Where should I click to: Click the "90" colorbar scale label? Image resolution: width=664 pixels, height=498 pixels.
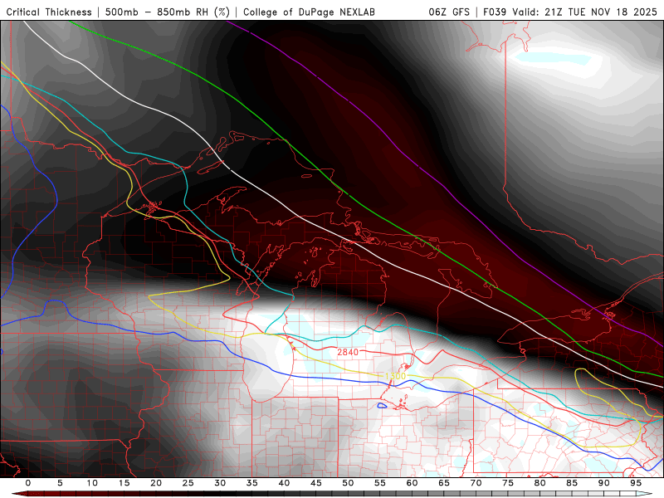pos(604,483)
